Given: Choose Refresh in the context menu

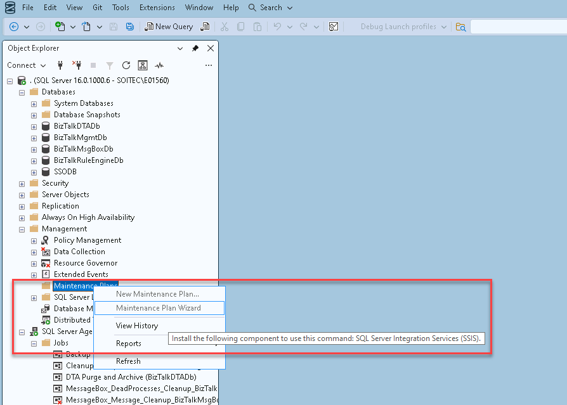Looking at the screenshot, I should pyautogui.click(x=159, y=361).
